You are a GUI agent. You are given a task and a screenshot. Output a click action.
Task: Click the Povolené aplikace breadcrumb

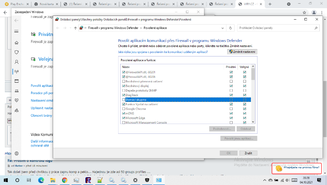[155, 28]
